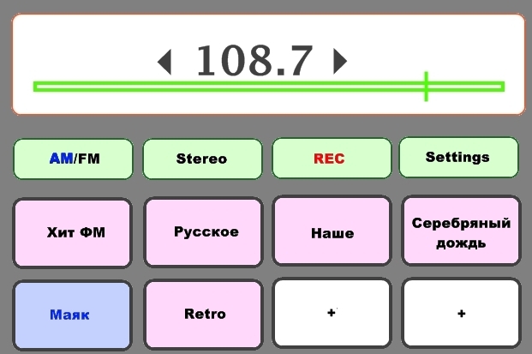Switch to the Retro station preset

pos(203,314)
